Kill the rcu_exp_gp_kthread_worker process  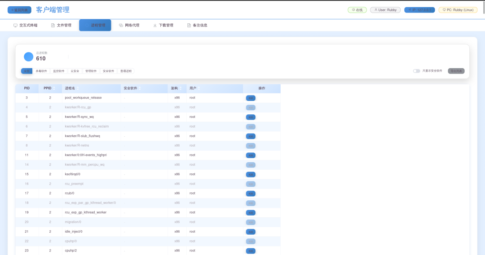click(x=251, y=213)
